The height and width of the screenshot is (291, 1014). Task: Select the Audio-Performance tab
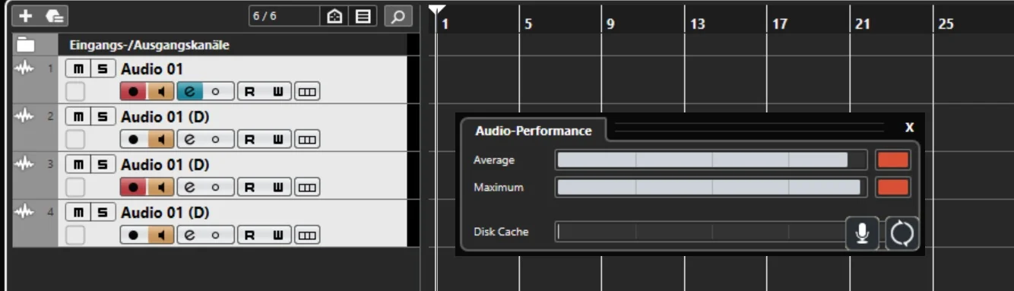(534, 131)
